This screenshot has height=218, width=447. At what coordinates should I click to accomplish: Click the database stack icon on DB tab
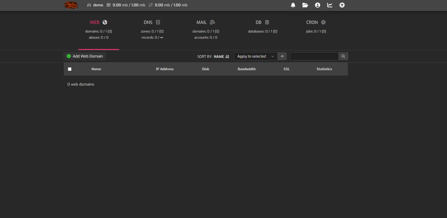point(267,22)
